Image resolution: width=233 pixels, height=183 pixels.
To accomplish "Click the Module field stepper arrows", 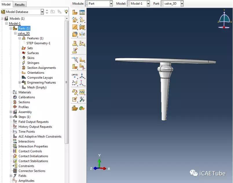I will 87,3.
